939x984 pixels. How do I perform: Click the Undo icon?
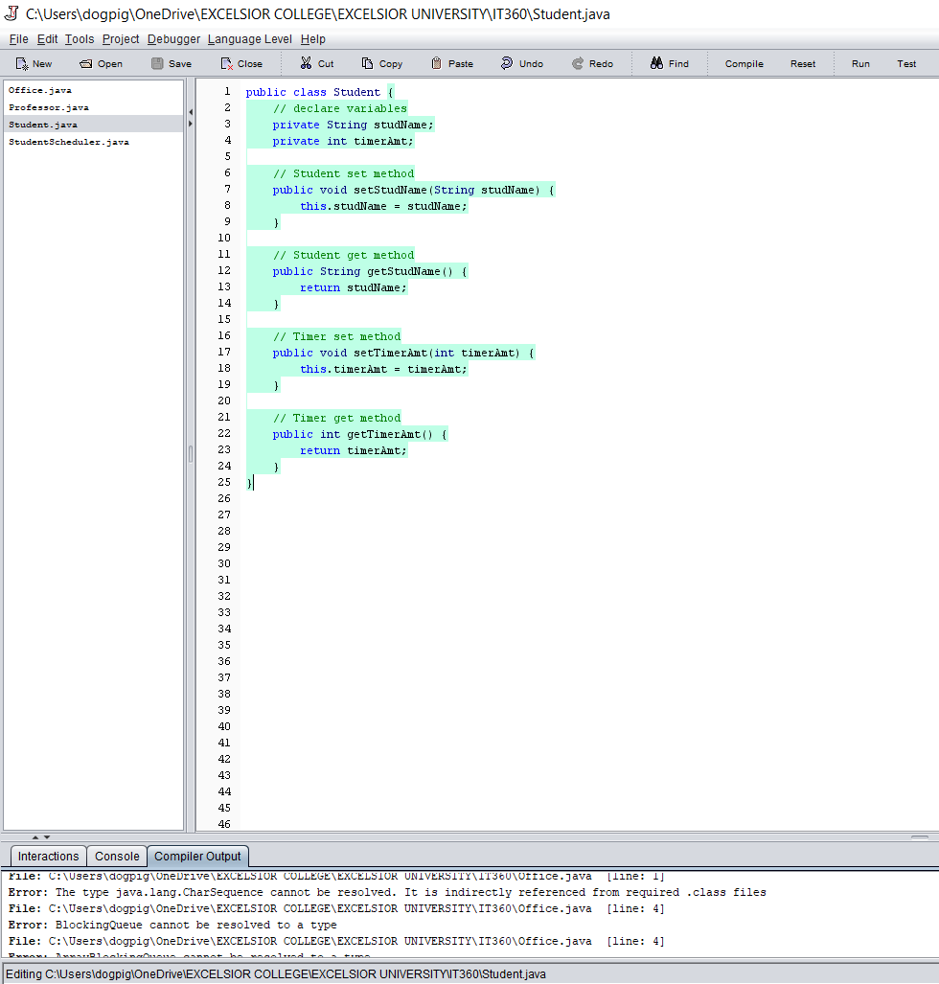pos(506,63)
